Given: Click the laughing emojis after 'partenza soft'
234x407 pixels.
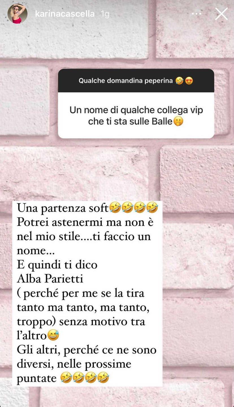Looking at the screenshot, I should 134,208.
